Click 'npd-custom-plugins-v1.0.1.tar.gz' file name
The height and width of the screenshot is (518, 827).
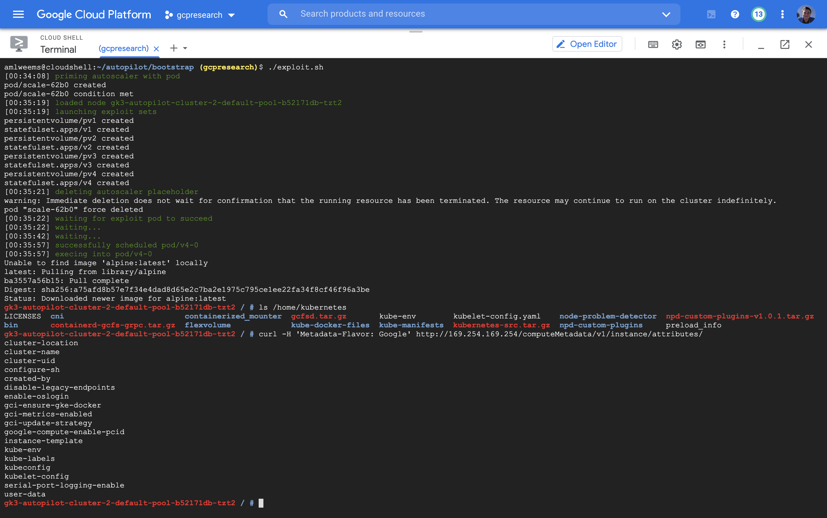point(739,317)
